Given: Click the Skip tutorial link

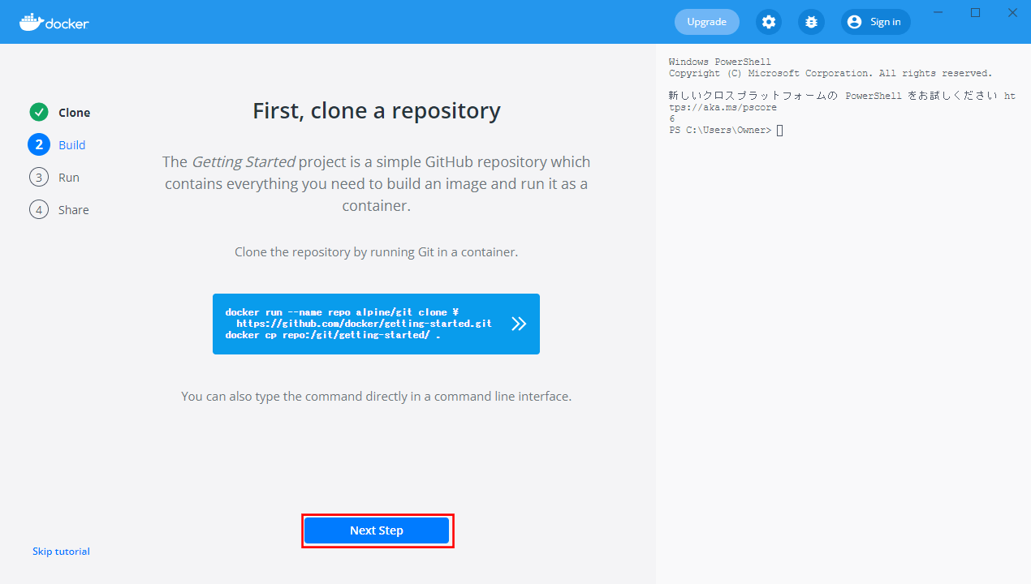Looking at the screenshot, I should (x=61, y=552).
